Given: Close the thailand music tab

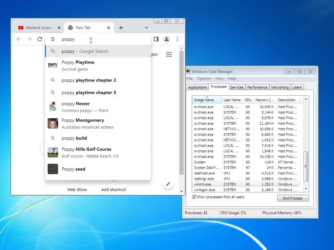Looking at the screenshot, I should coord(59,28).
